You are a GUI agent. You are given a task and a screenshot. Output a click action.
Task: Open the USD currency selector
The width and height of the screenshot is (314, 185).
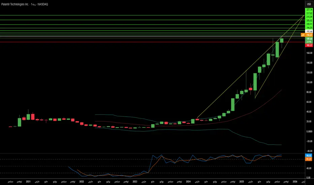point(309,4)
